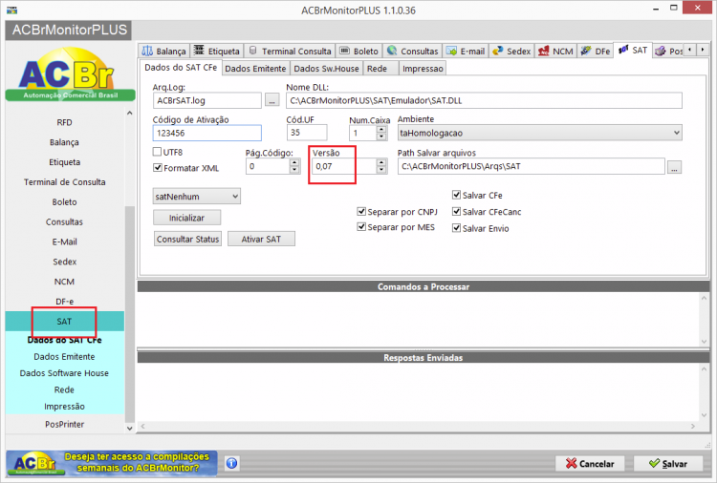This screenshot has height=483, width=717.
Task: Select RFD in the sidebar
Action: [64, 122]
